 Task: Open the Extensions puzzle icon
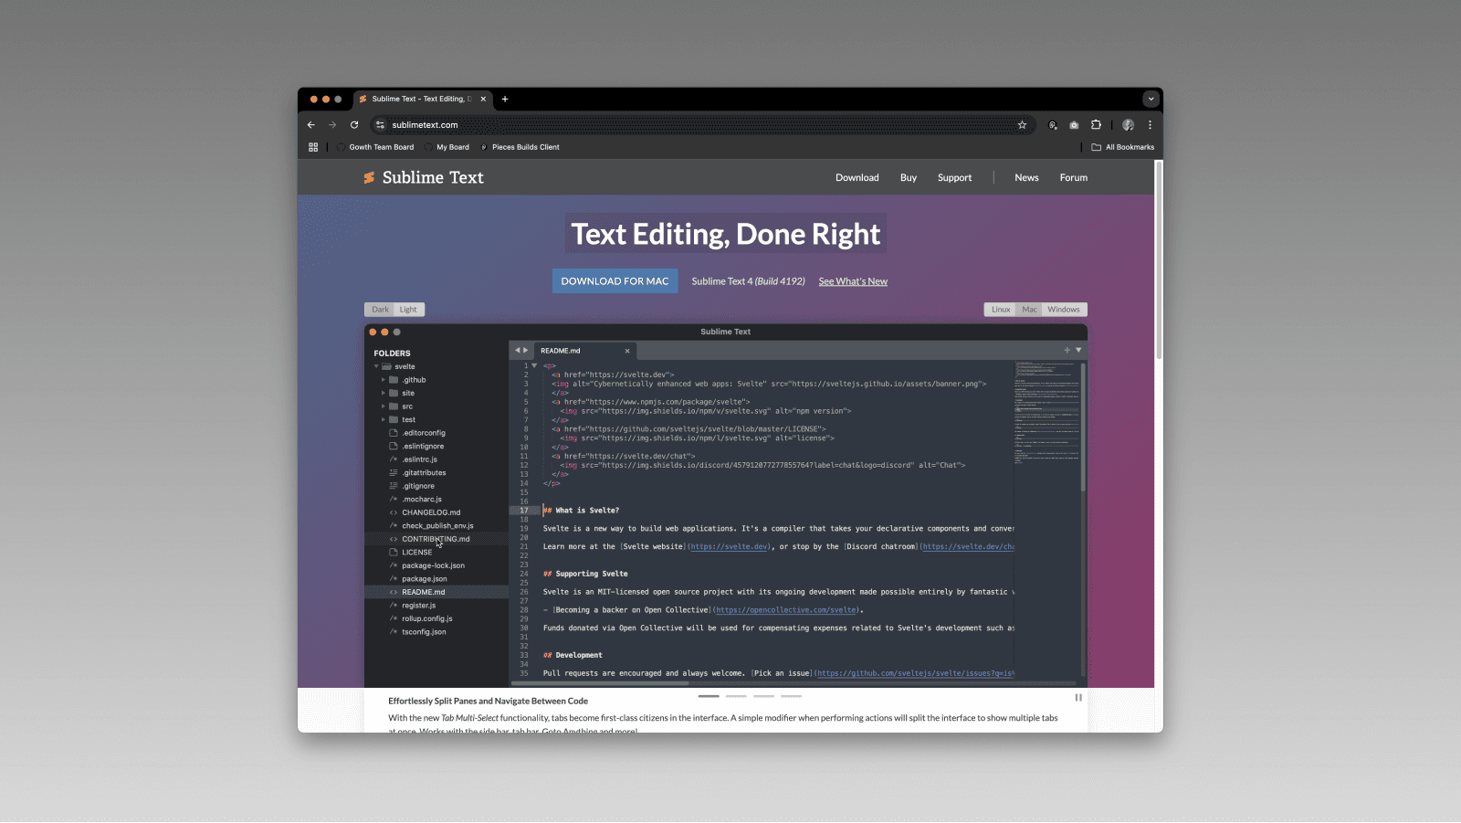pyautogui.click(x=1096, y=125)
